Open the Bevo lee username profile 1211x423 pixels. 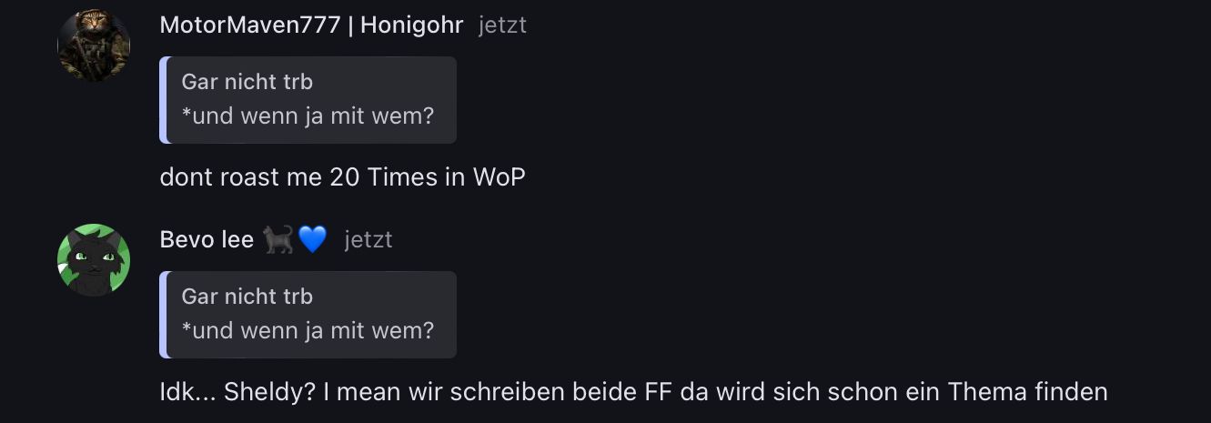[207, 239]
